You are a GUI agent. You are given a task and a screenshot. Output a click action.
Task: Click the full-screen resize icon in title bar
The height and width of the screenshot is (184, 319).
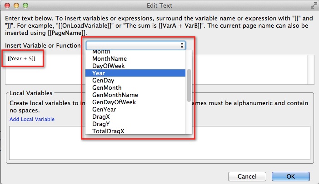313,6
